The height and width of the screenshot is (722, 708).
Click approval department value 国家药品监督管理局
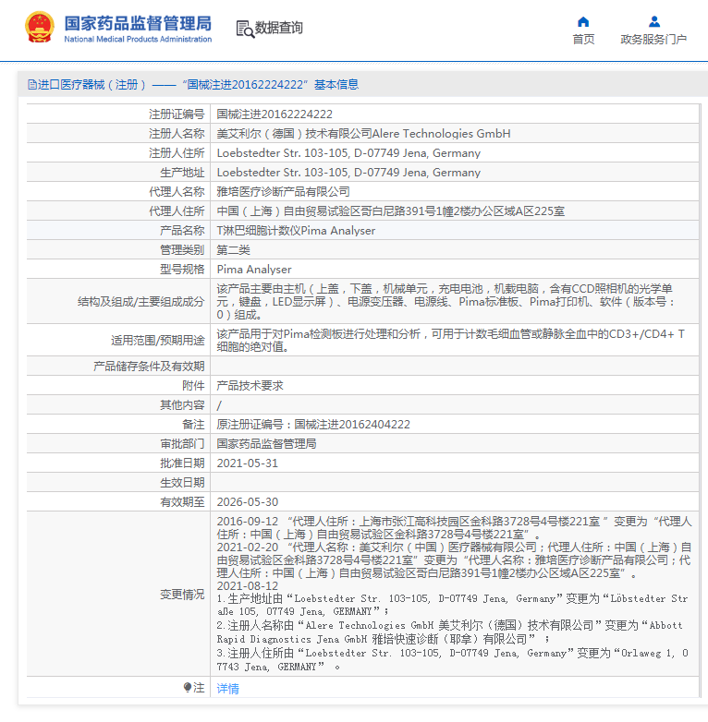click(x=266, y=443)
